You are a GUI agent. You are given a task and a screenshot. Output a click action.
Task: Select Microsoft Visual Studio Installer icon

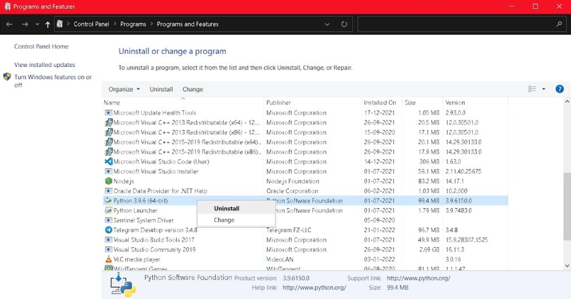[x=108, y=171]
